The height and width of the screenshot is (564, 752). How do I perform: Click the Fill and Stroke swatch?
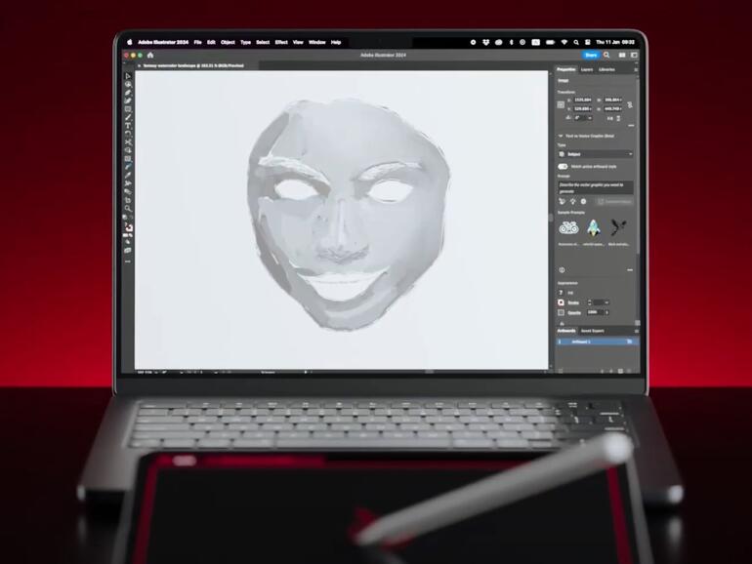pos(128,227)
